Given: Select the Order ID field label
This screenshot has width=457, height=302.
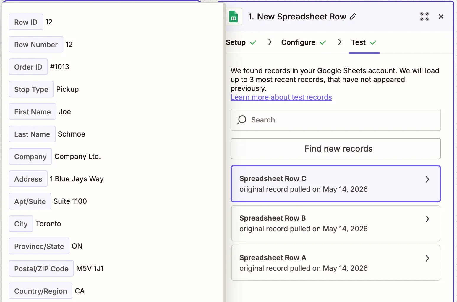Looking at the screenshot, I should pyautogui.click(x=28, y=67).
